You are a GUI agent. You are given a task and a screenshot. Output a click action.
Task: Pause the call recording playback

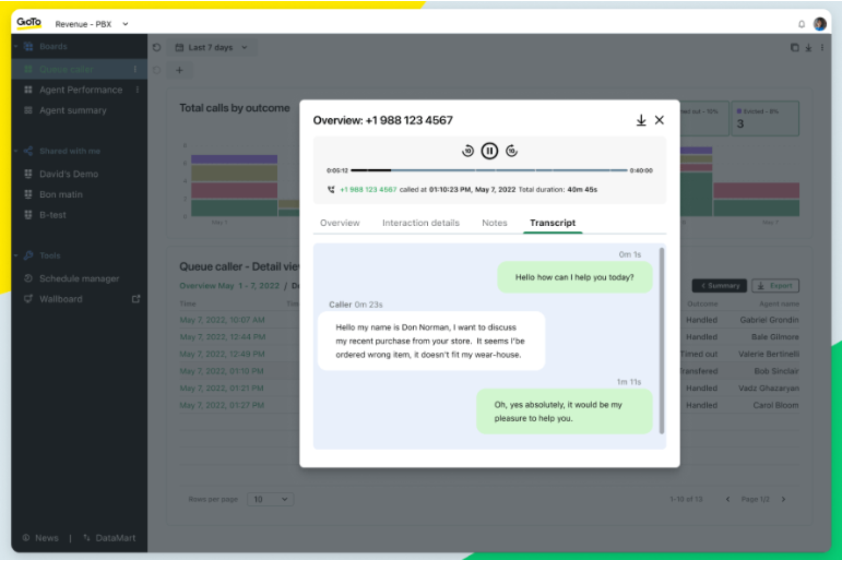point(489,151)
